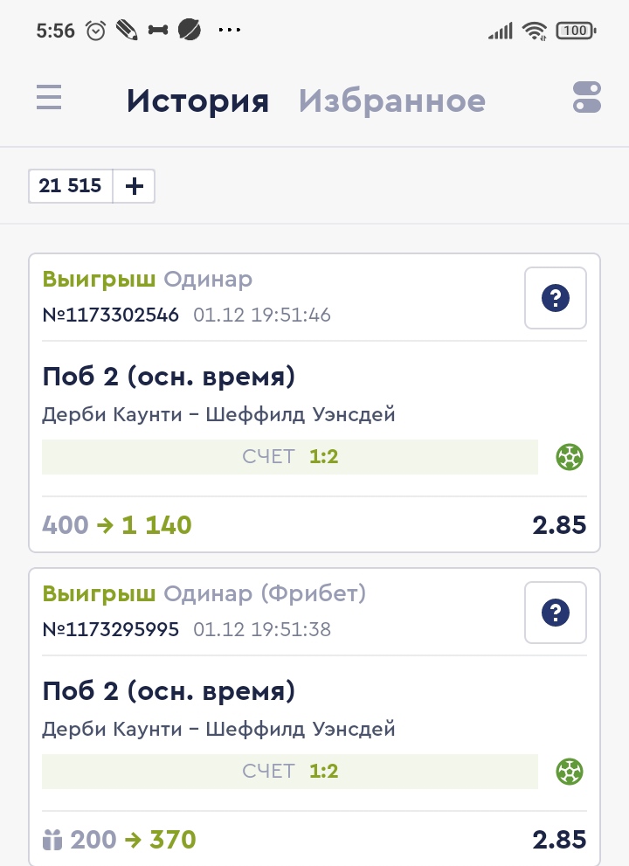
Task: Tap the plus deposit button
Action: point(135,186)
